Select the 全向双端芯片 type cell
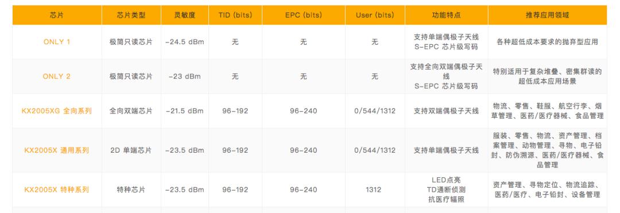This screenshot has height=213, width=620. (131, 111)
